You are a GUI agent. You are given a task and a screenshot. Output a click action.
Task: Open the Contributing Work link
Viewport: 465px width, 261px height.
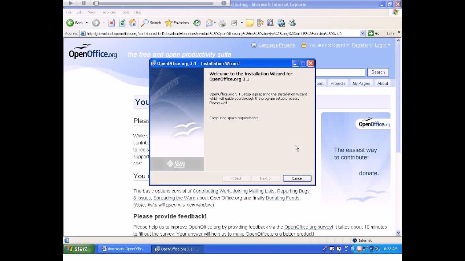[211, 191]
